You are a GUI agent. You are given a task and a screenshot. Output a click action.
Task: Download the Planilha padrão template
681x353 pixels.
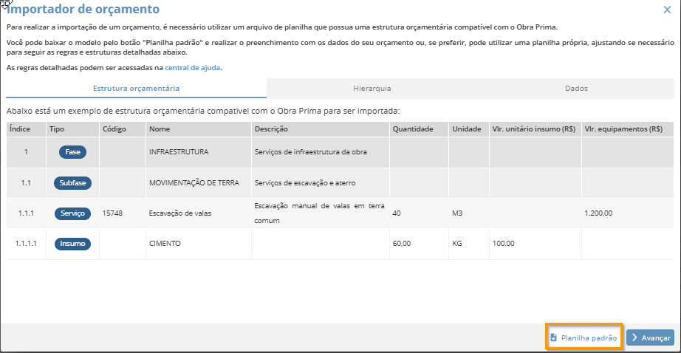(x=584, y=337)
